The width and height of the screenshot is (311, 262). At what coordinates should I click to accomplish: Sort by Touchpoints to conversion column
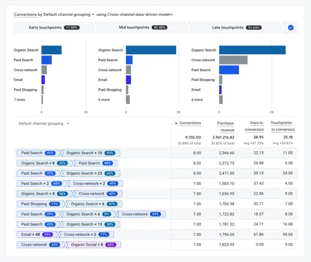tap(283, 126)
